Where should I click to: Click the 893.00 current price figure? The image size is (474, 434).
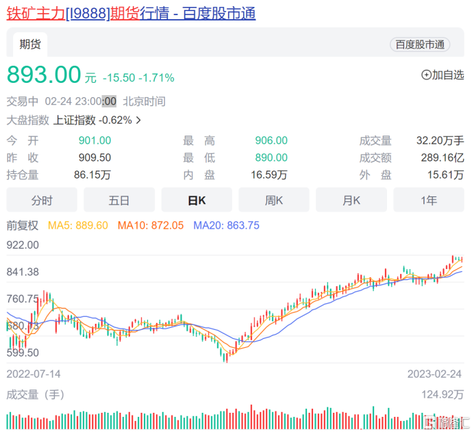[x=45, y=74]
